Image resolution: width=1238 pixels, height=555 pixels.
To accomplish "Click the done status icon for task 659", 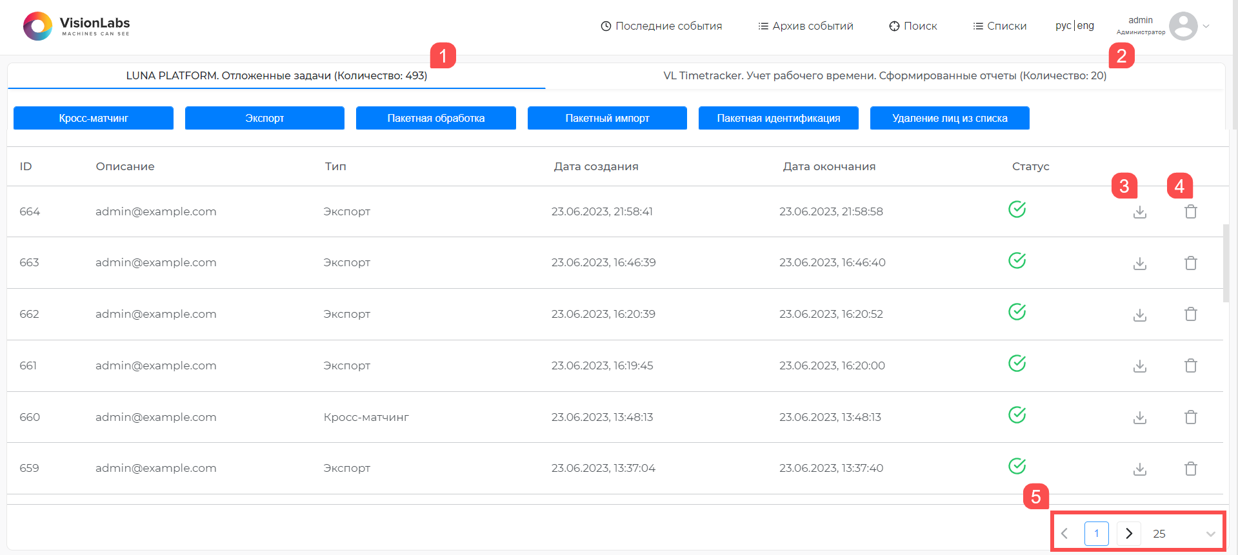I will click(1017, 466).
